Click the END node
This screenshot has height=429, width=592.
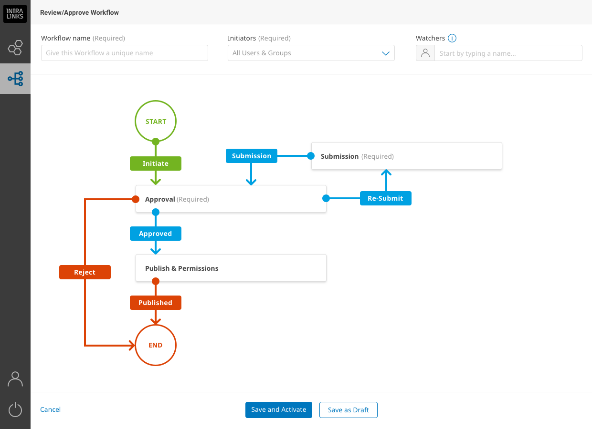(x=156, y=345)
